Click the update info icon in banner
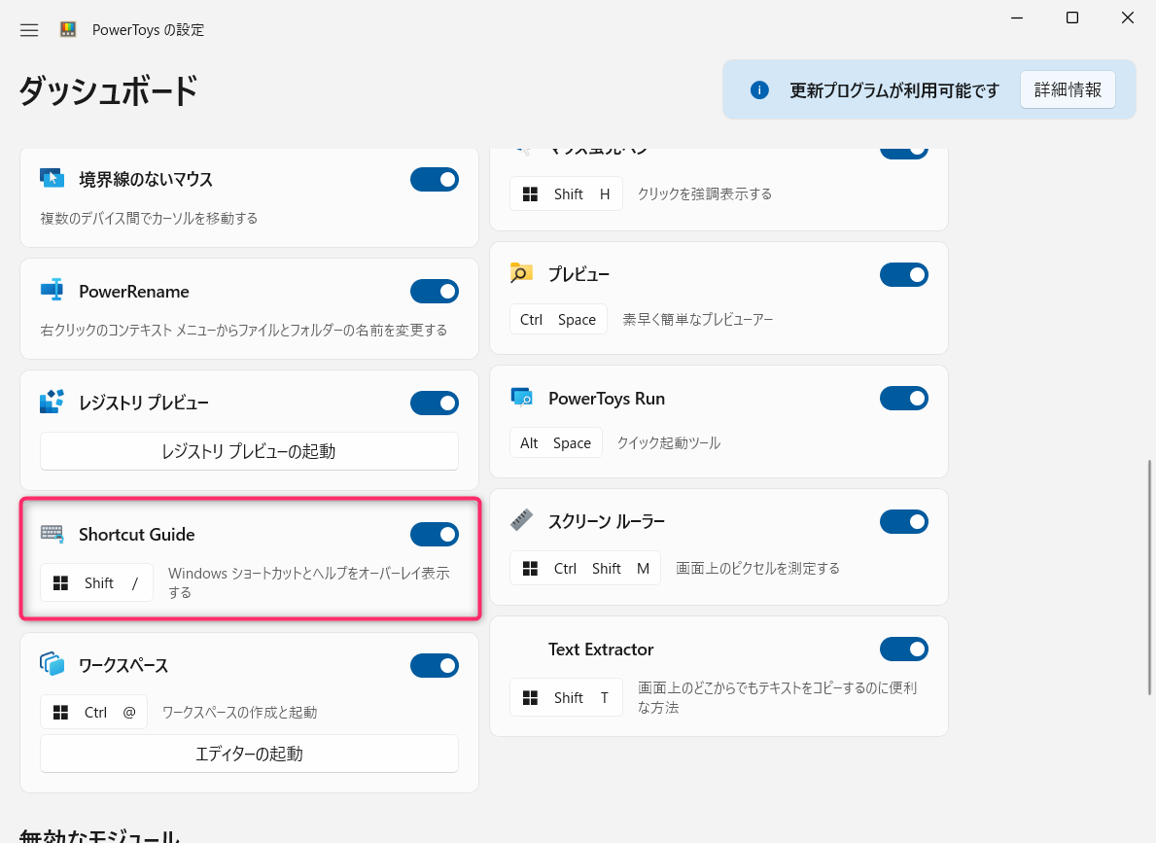Image resolution: width=1156 pixels, height=843 pixels. click(x=759, y=90)
